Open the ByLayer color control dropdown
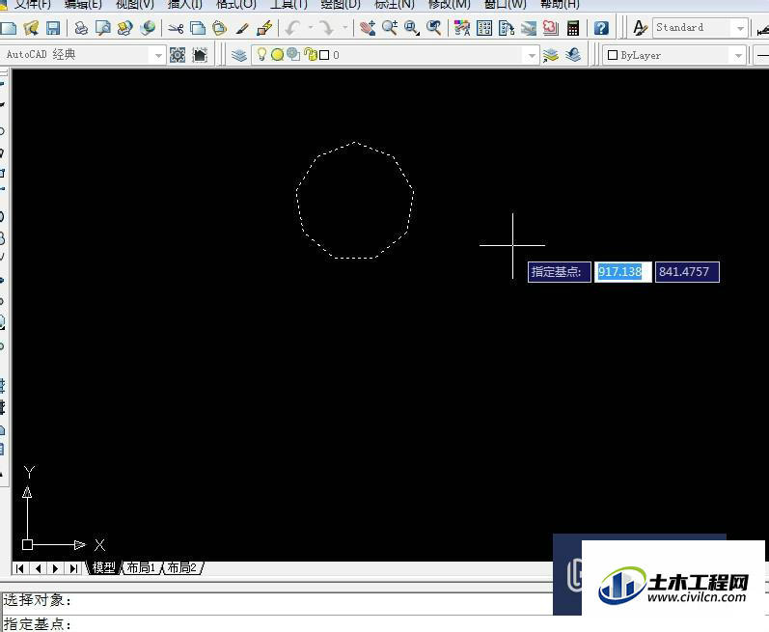Viewport: 769px width, 632px height. pos(738,55)
